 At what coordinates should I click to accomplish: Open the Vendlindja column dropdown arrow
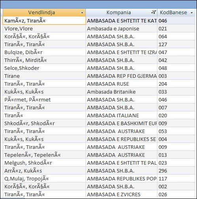tap(82, 13)
